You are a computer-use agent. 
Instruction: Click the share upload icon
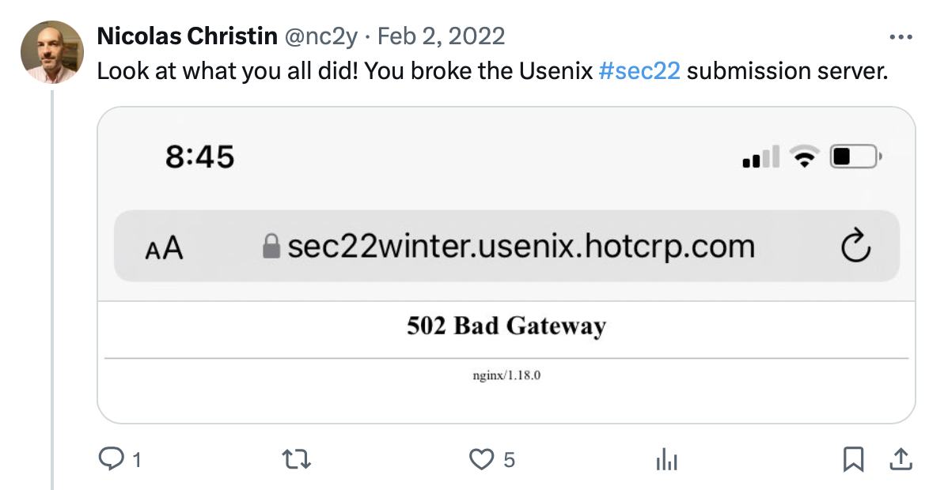pyautogui.click(x=900, y=458)
